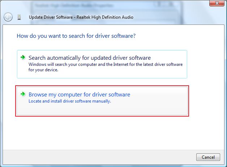Click the title text Update Driver Software - Realtek

81,17
